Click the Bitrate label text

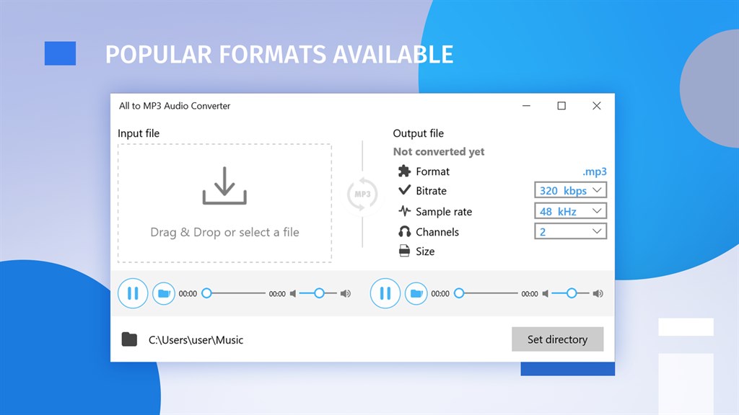tap(432, 190)
